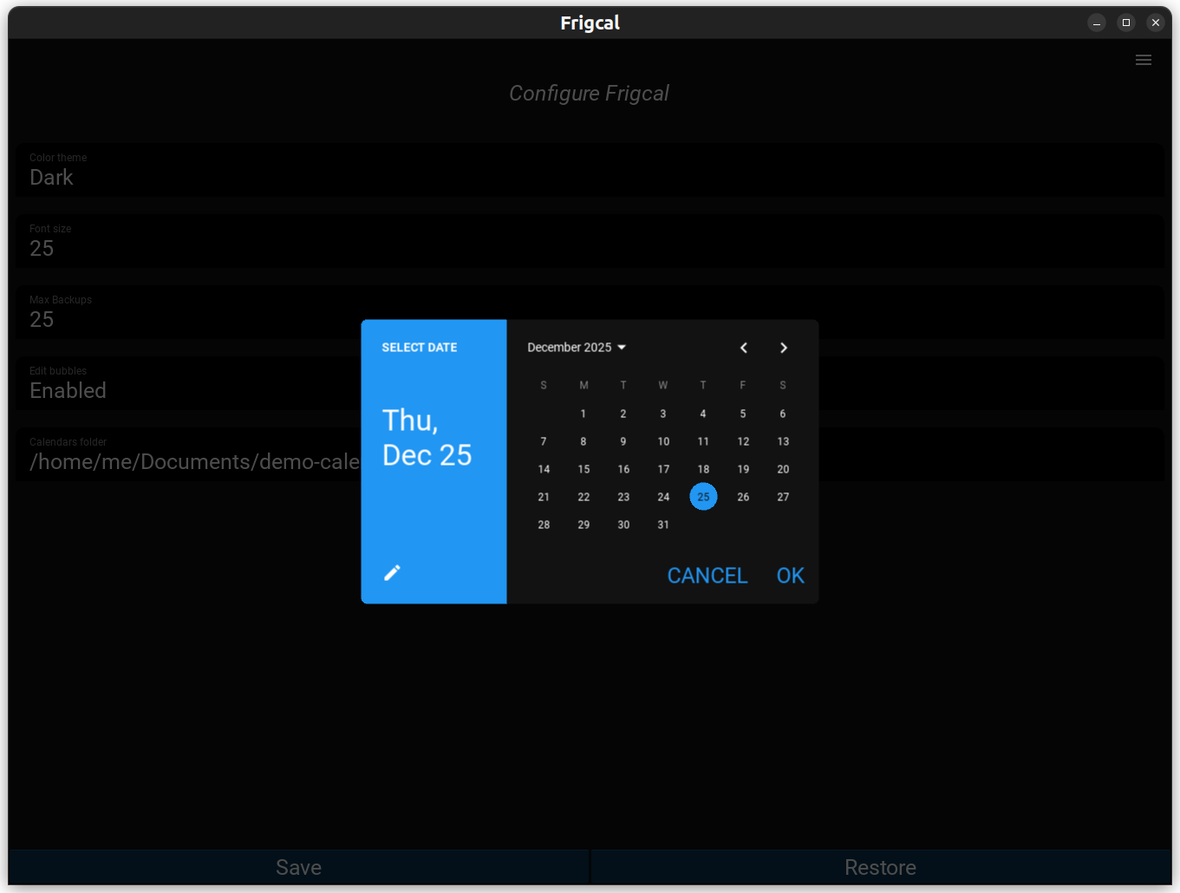Confirm the date with OK
This screenshot has height=893, width=1180.
point(790,576)
